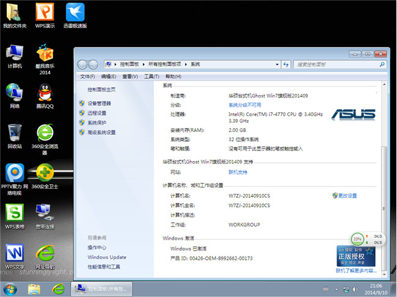Expand the 所有控制面板项 breadcrumb arrow

[x=186, y=64]
